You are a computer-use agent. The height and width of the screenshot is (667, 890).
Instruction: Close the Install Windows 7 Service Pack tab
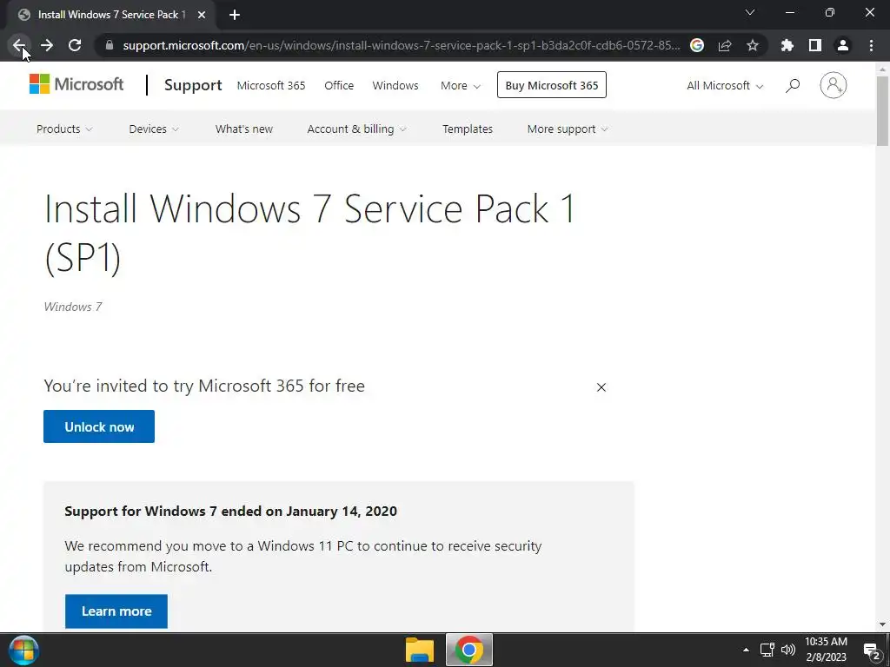[x=202, y=15]
